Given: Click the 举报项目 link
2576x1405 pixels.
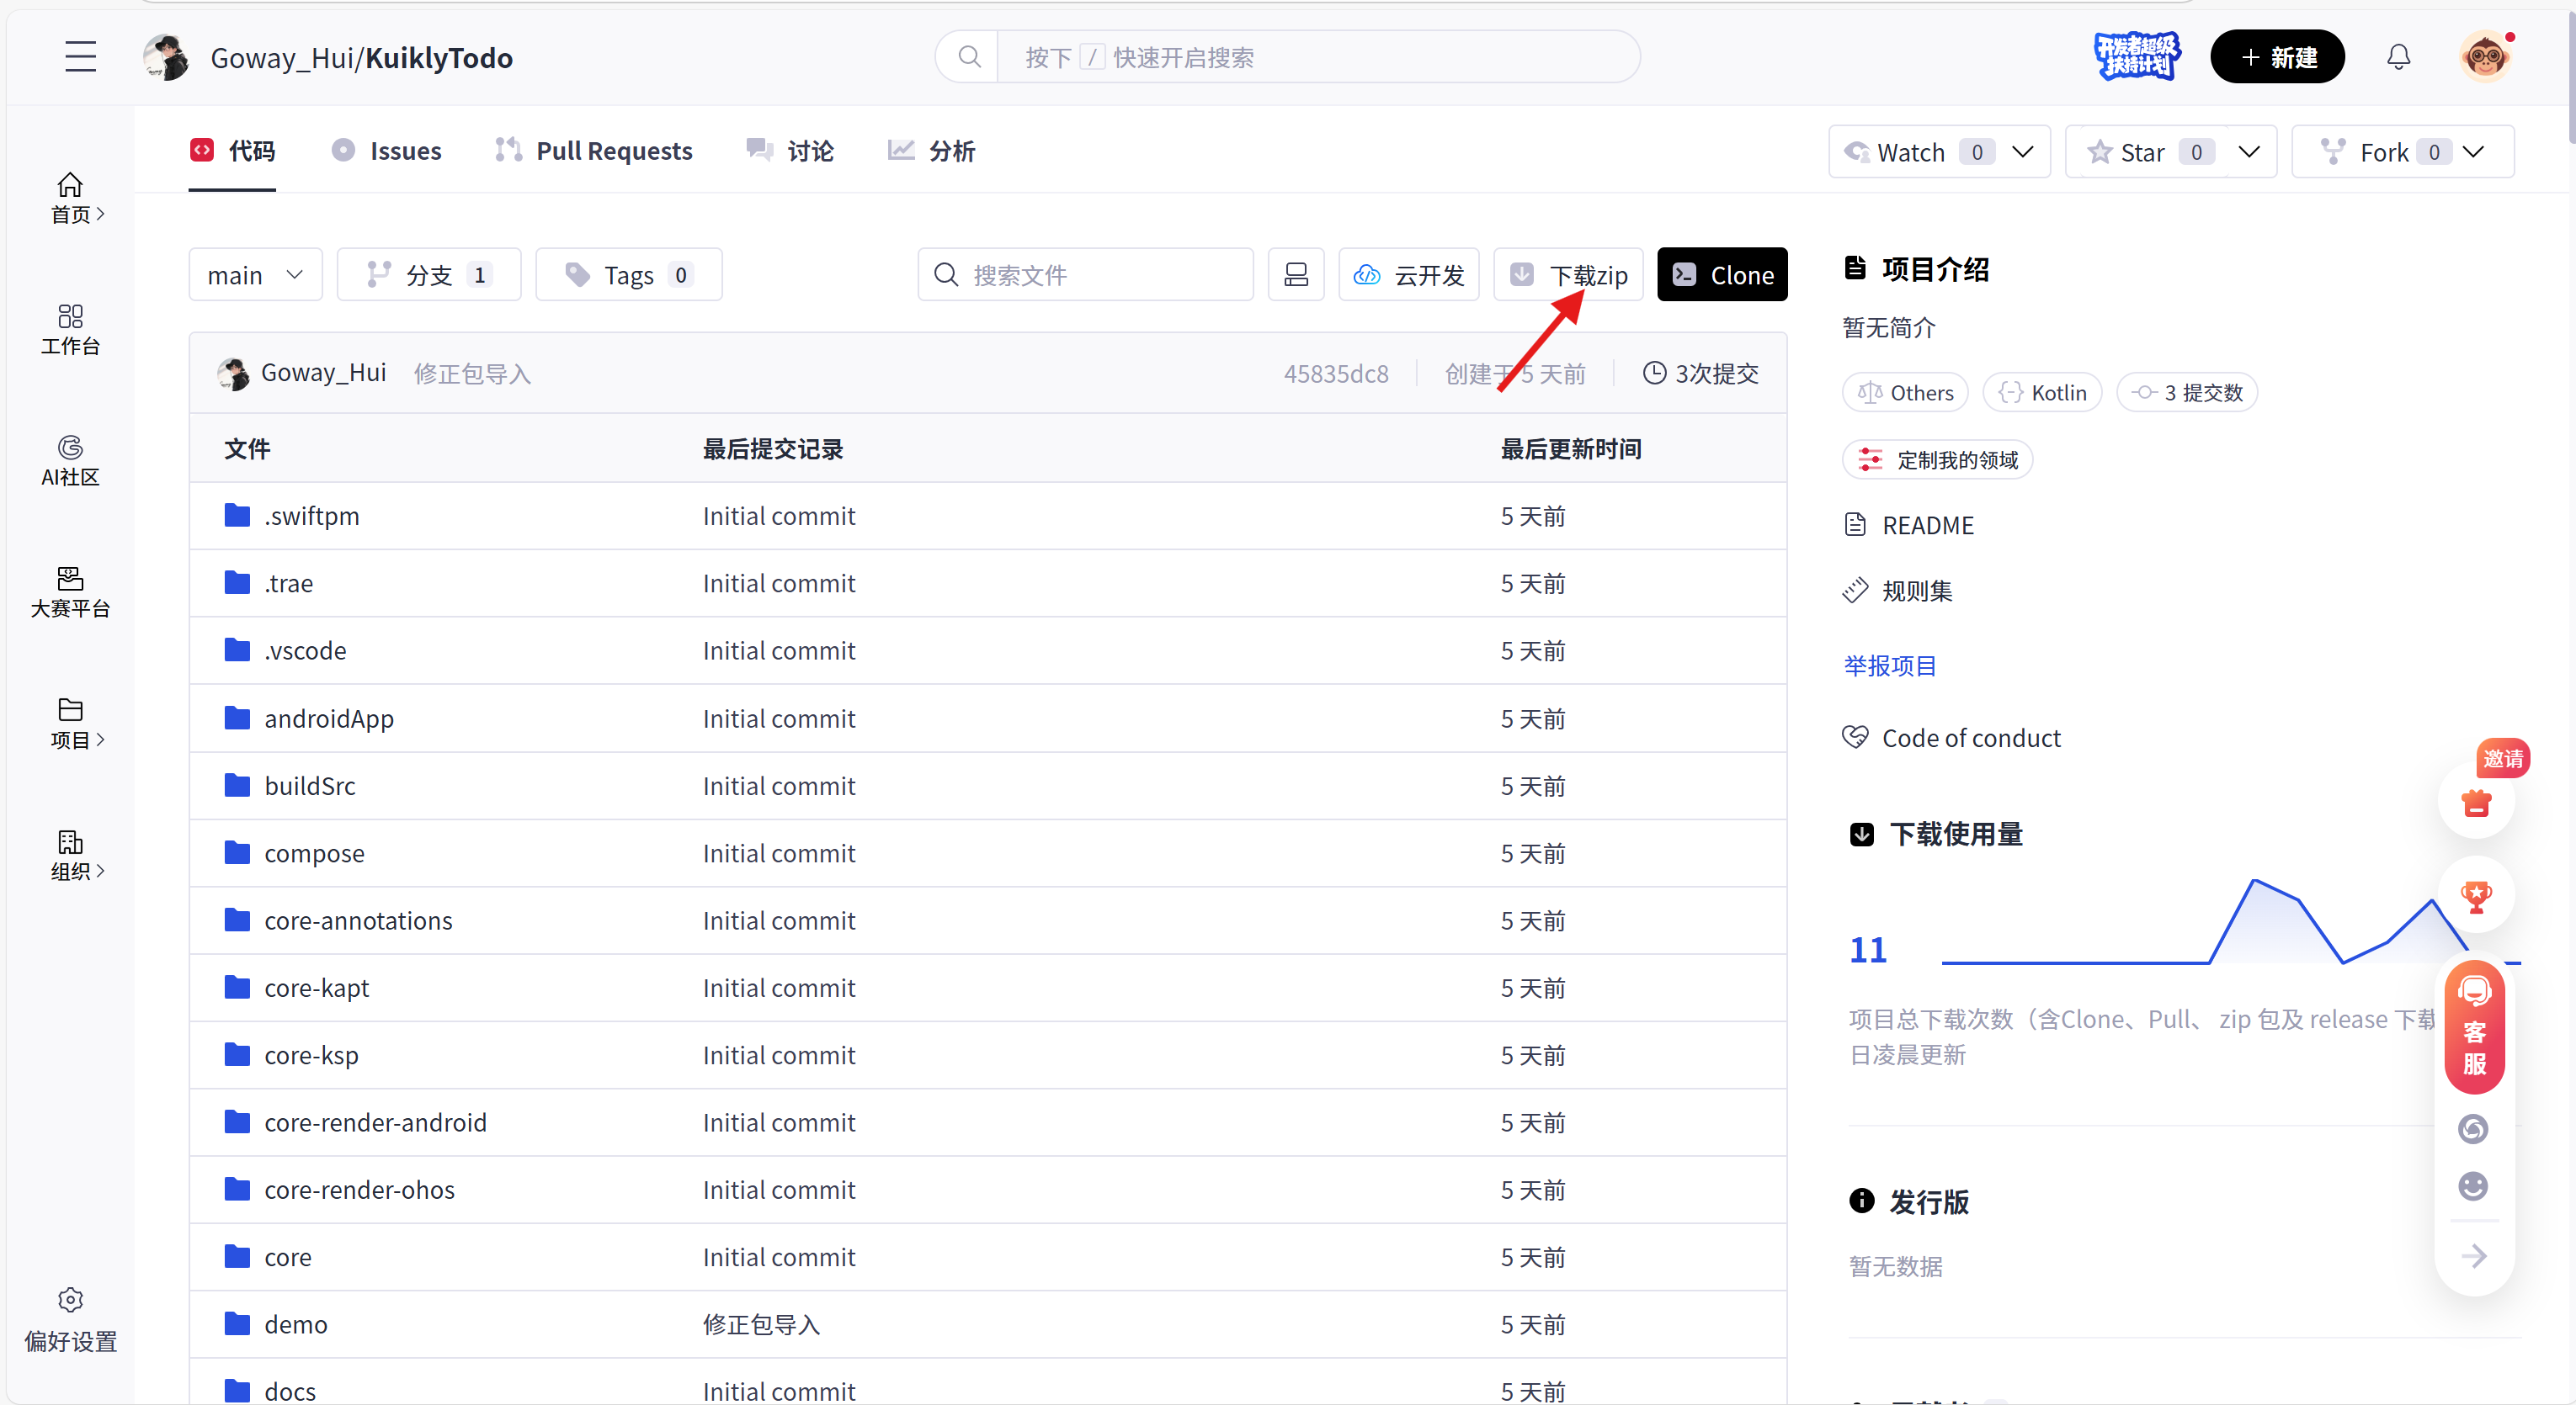Looking at the screenshot, I should (x=1889, y=665).
